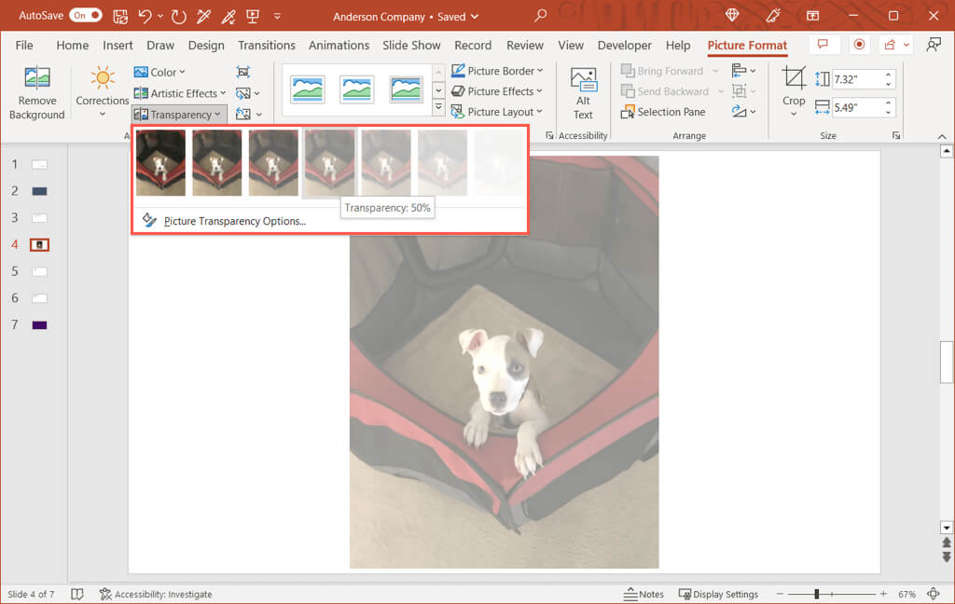955x604 pixels.
Task: Click the zoom slider handle
Action: tap(816, 594)
